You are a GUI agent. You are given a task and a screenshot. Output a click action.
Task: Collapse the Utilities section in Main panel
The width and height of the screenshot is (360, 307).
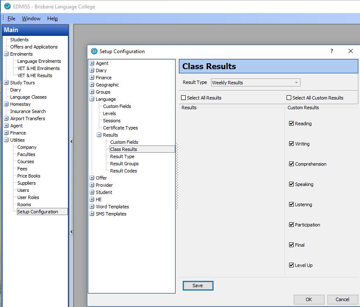[6, 140]
